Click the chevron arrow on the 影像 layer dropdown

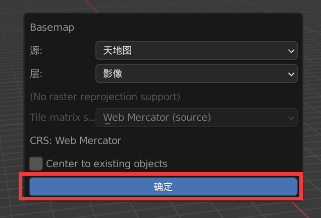(x=291, y=74)
